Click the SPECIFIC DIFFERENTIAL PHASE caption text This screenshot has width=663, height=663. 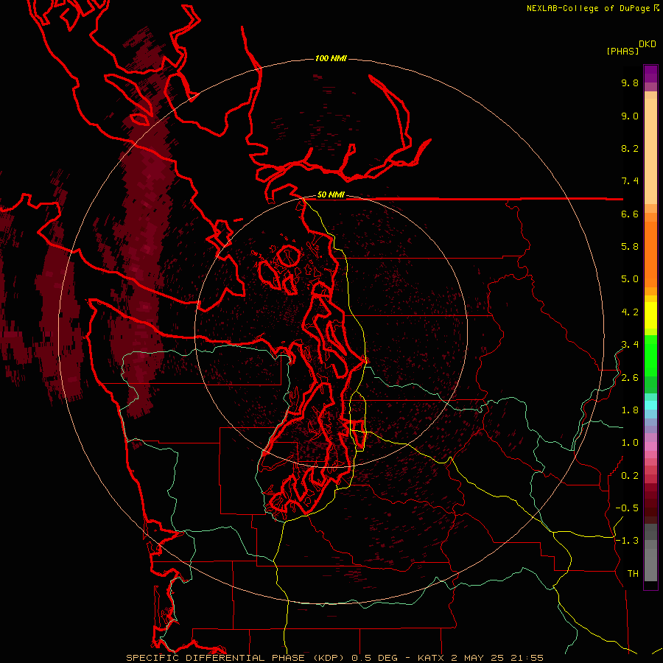point(215,658)
